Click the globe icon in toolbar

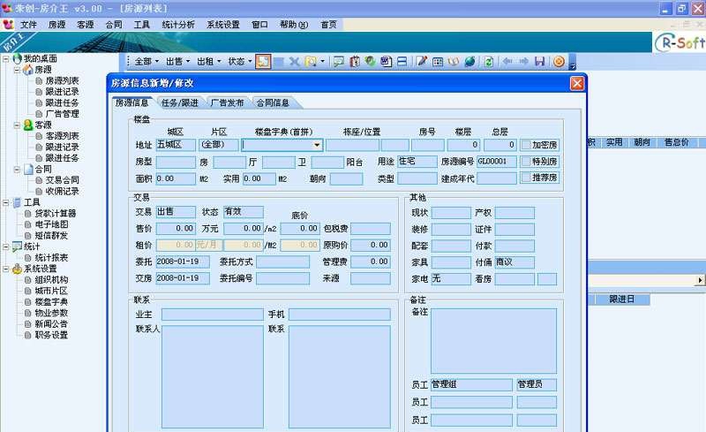(x=469, y=62)
